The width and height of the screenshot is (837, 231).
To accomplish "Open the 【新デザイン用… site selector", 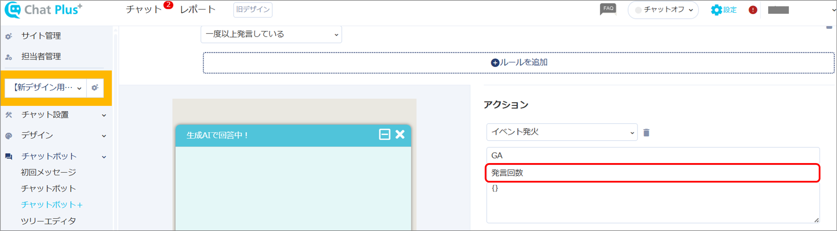I will click(x=46, y=88).
